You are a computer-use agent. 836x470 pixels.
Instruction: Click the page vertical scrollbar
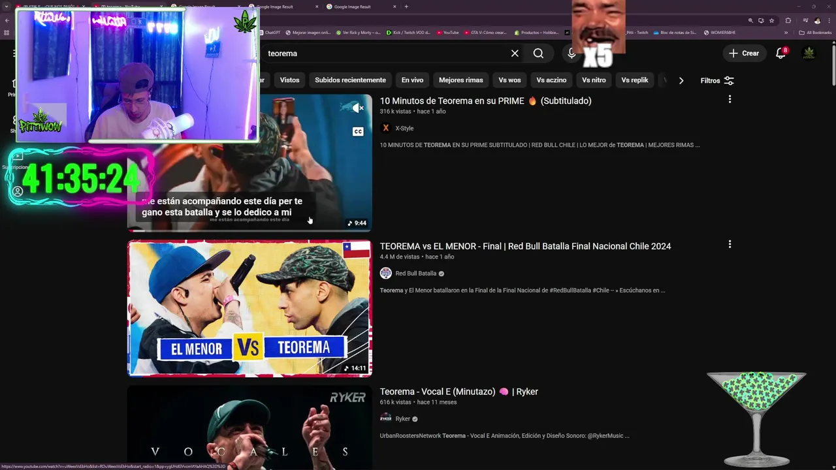(x=833, y=65)
